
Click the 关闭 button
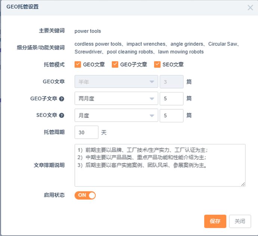click(x=240, y=221)
